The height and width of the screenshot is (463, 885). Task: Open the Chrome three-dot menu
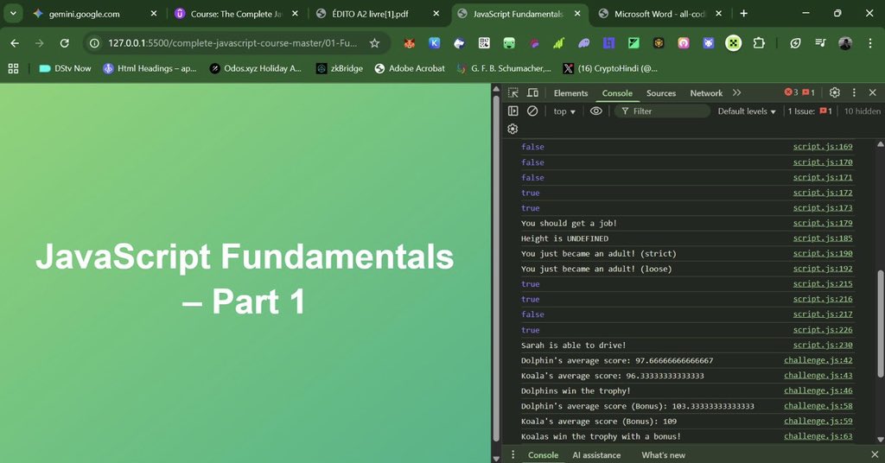coord(869,43)
